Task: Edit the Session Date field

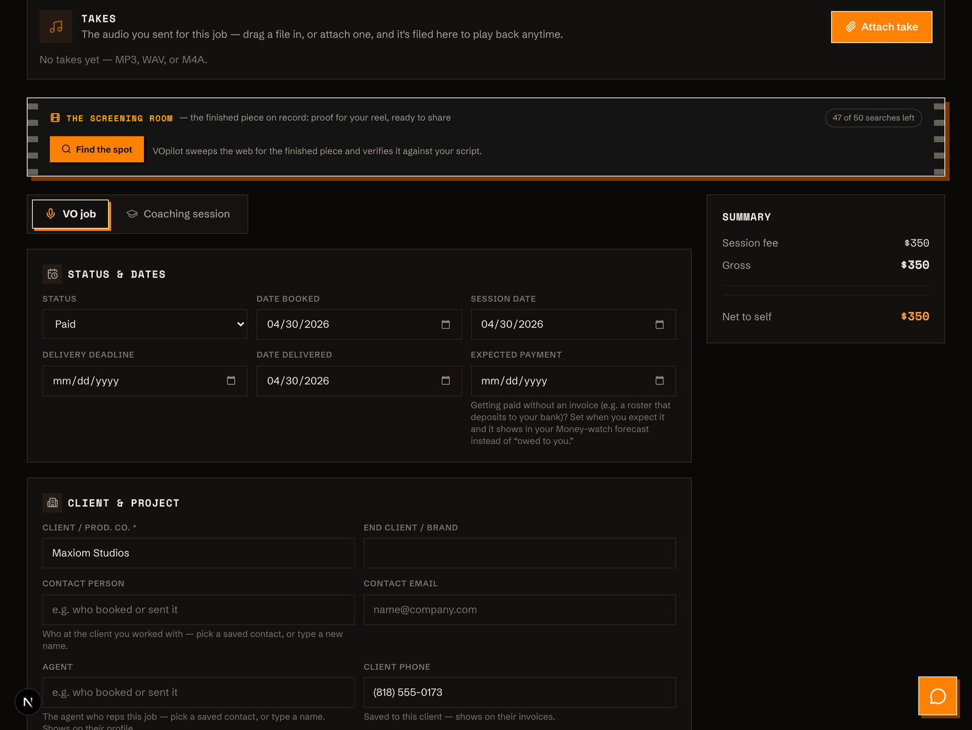Action: point(573,324)
